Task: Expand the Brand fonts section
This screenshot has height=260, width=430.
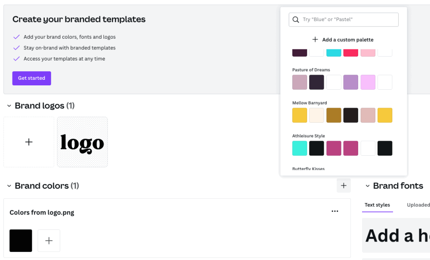Action: pyautogui.click(x=368, y=186)
